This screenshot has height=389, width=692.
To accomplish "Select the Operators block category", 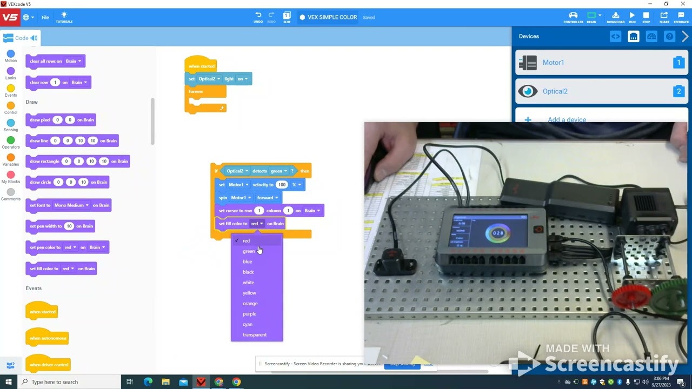I will [x=11, y=143].
